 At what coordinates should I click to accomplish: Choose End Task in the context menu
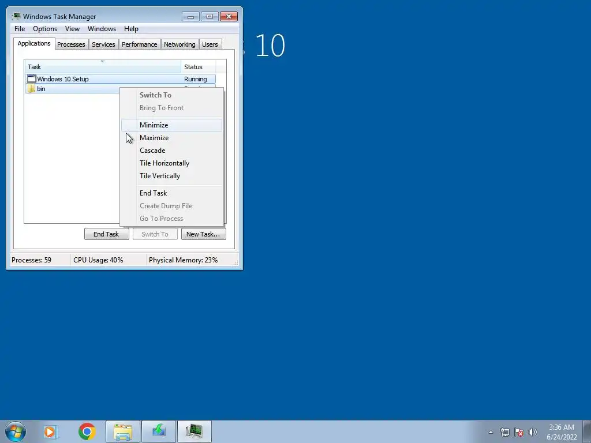tap(172, 193)
